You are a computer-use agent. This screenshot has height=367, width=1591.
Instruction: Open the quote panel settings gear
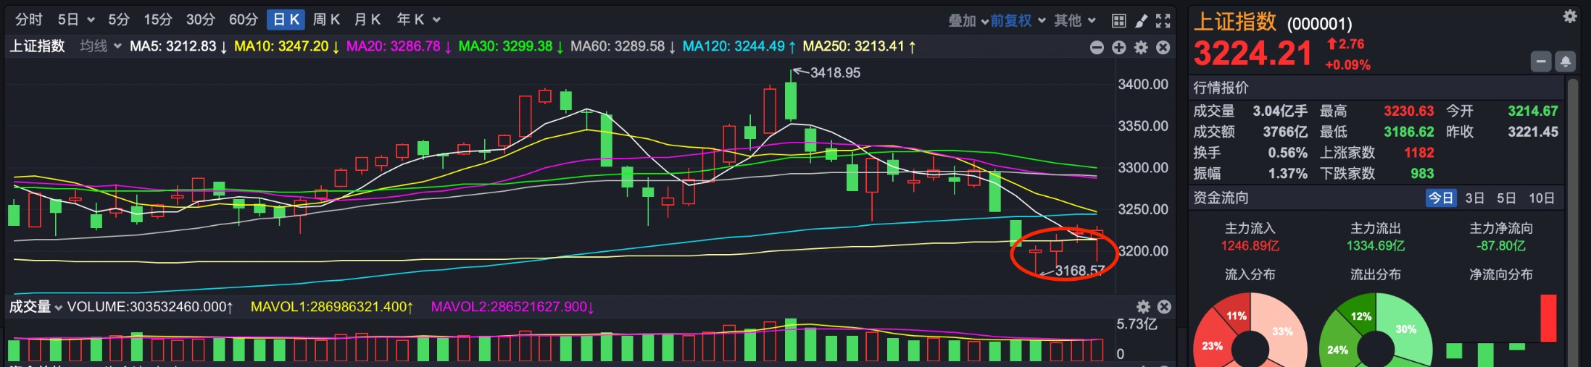coord(1570,17)
